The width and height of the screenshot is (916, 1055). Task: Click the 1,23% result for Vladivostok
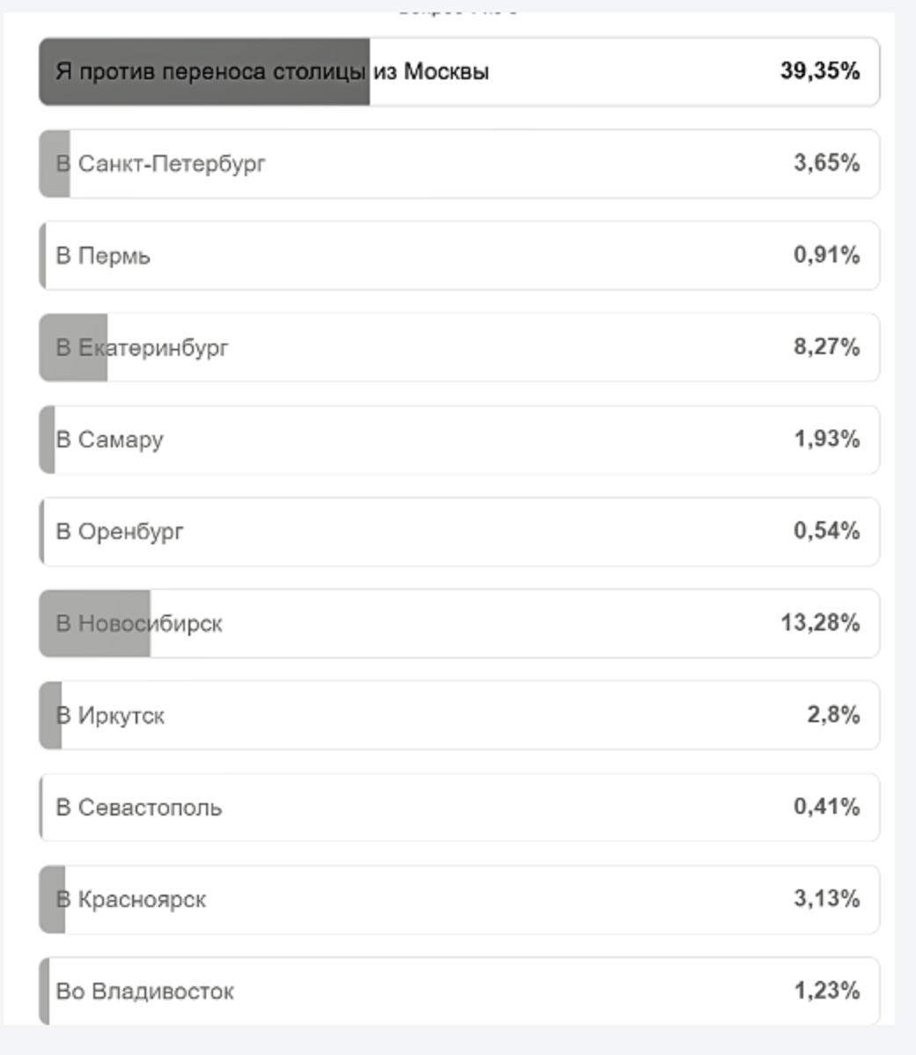click(x=826, y=991)
